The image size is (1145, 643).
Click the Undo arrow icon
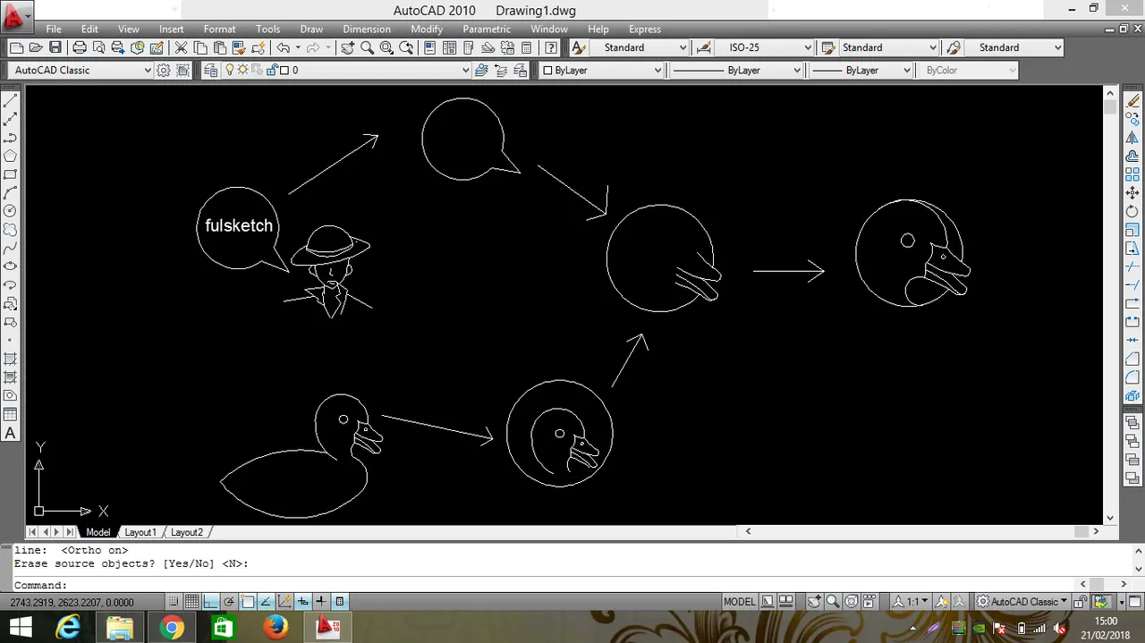pyautogui.click(x=283, y=47)
